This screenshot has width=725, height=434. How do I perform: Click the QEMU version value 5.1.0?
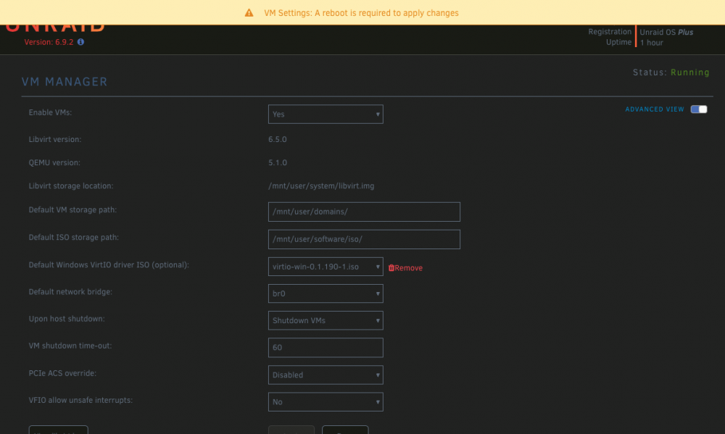click(x=278, y=163)
